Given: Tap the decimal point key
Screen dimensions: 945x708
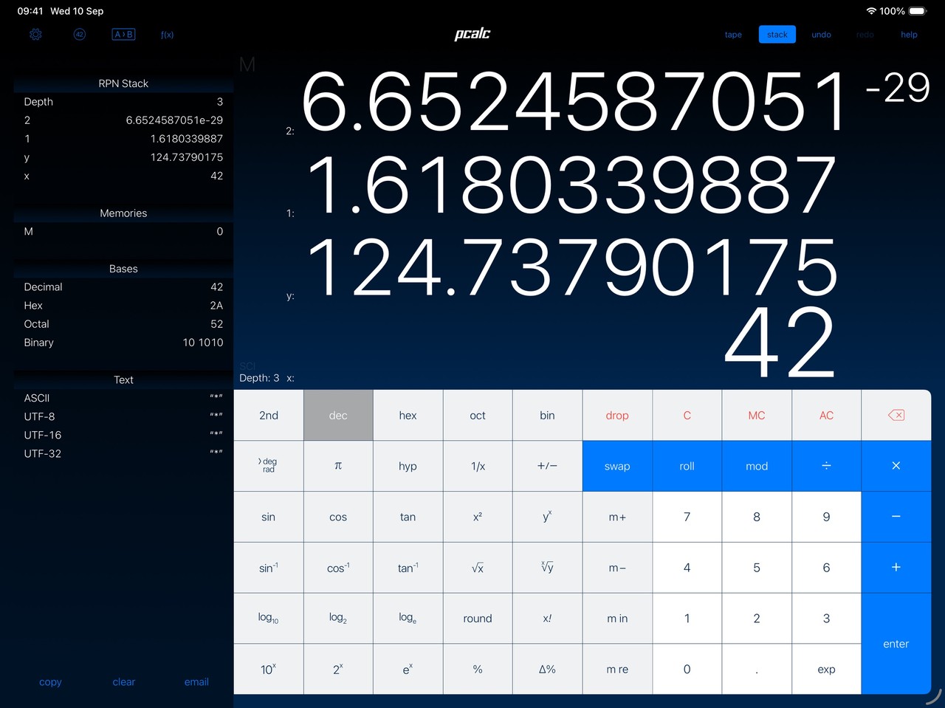Looking at the screenshot, I should [x=757, y=670].
